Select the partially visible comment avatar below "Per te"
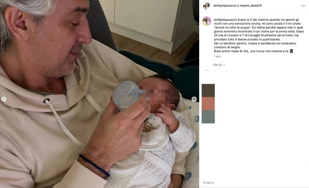The image size is (309, 188). pos(206,70)
